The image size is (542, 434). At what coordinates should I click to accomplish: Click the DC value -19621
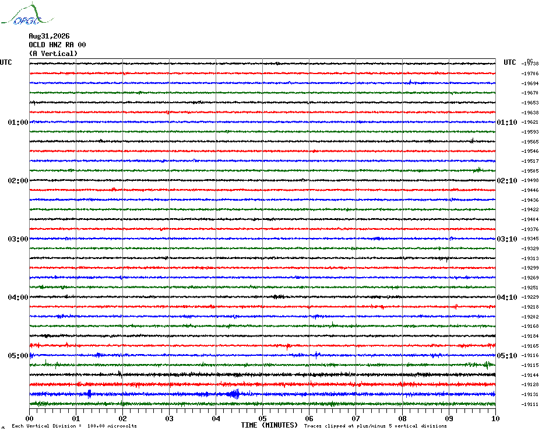click(x=530, y=122)
